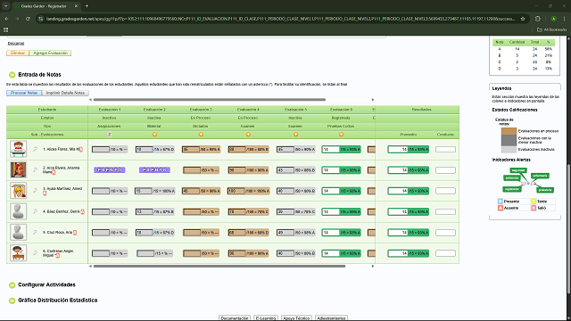Reload the Grades Garden page

(28, 19)
